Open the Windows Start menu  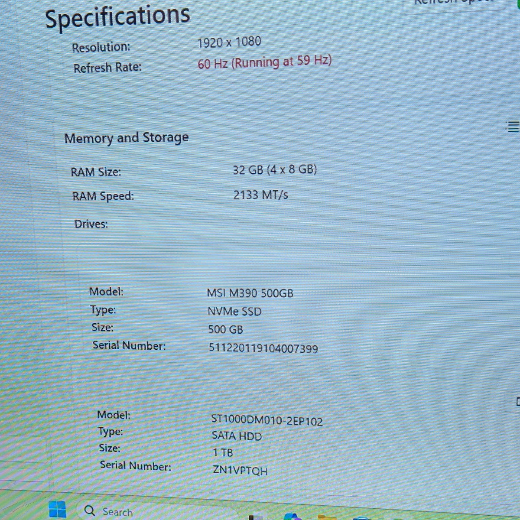click(57, 509)
